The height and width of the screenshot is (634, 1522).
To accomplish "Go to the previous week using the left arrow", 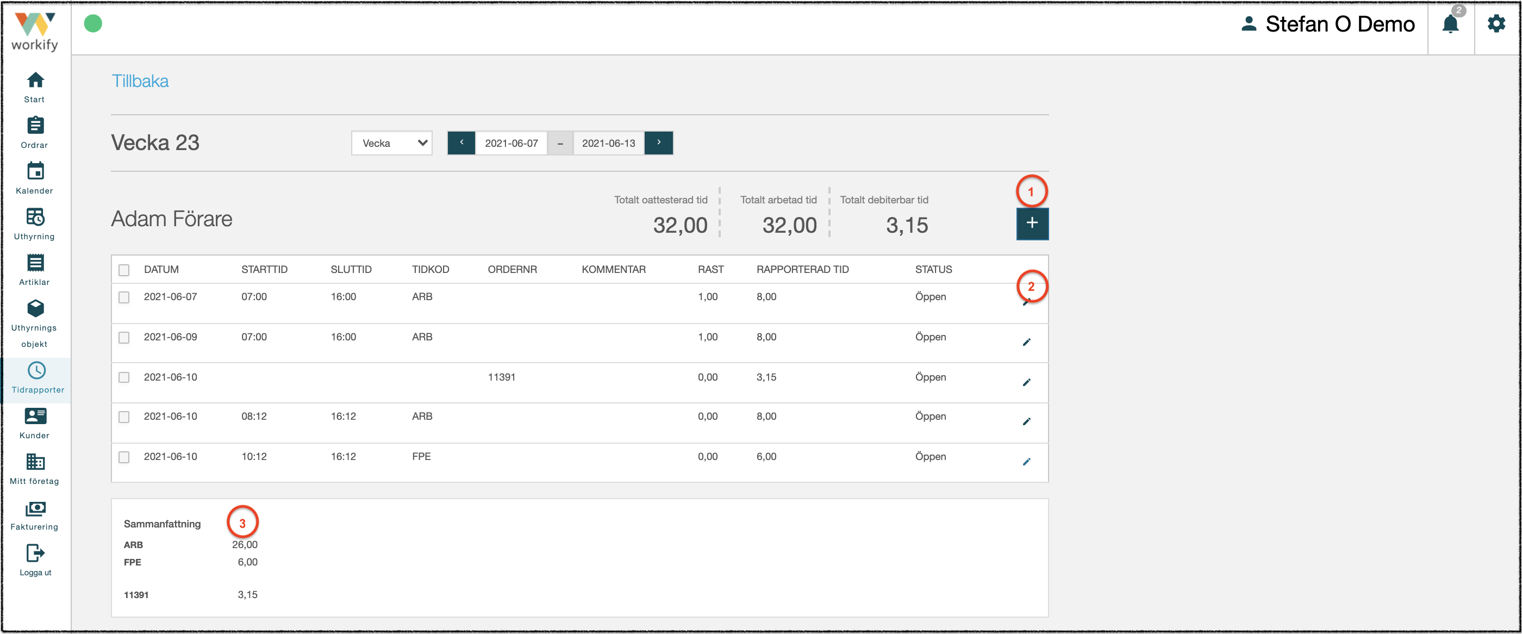I will [x=461, y=143].
